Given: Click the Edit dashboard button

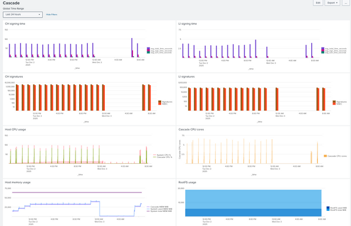Looking at the screenshot, I should coord(318,3).
